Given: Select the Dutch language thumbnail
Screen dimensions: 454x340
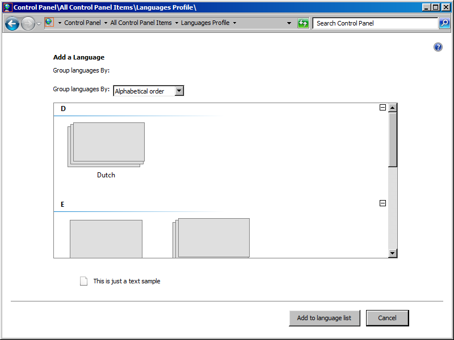Looking at the screenshot, I should 106,143.
